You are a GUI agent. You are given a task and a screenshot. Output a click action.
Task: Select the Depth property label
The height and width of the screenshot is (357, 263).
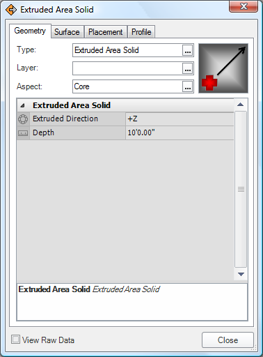click(43, 132)
